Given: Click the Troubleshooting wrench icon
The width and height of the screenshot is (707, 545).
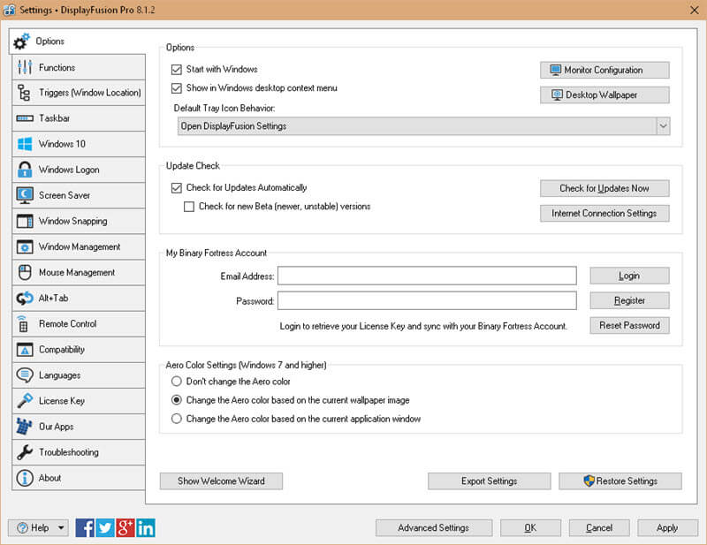Looking at the screenshot, I should (25, 452).
